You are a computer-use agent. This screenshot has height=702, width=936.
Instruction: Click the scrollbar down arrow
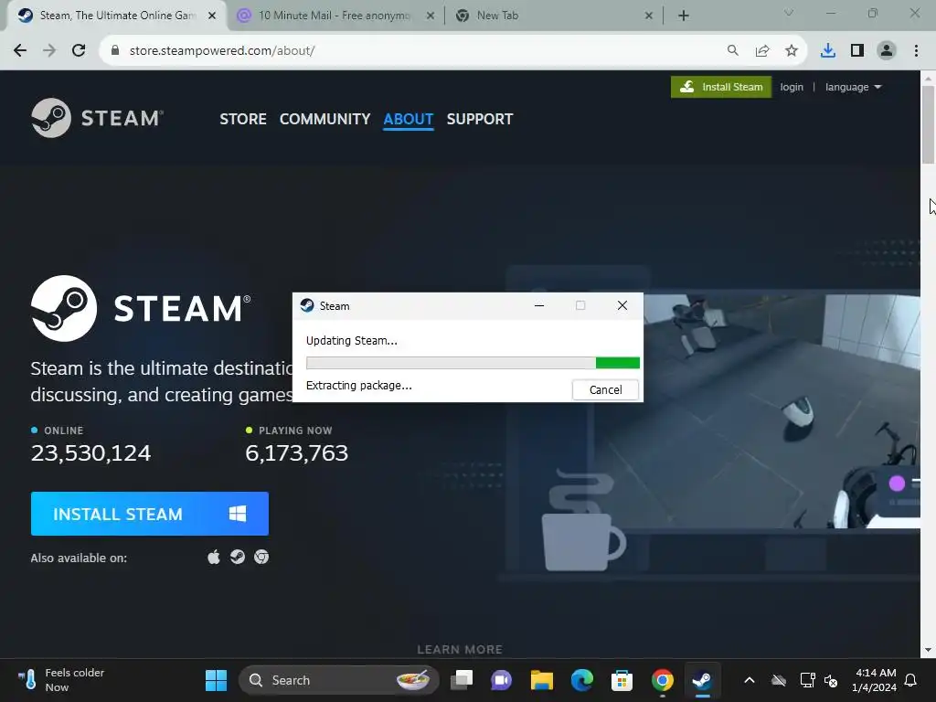click(928, 650)
